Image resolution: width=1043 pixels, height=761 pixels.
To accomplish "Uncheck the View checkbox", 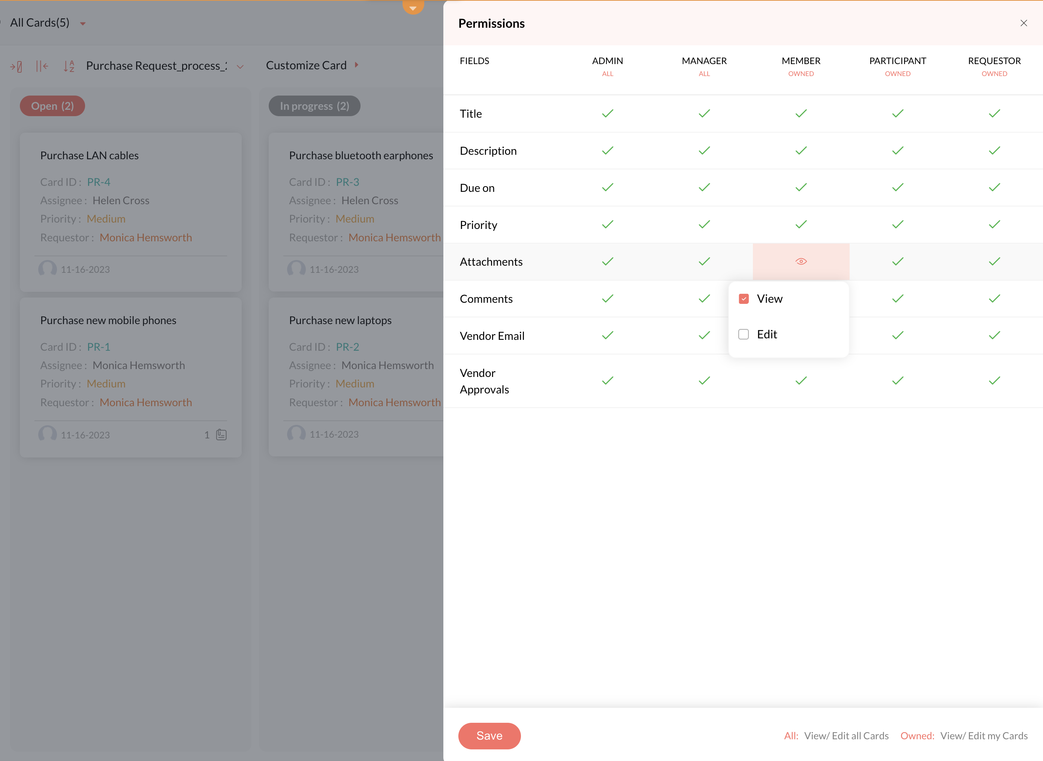I will (x=743, y=299).
